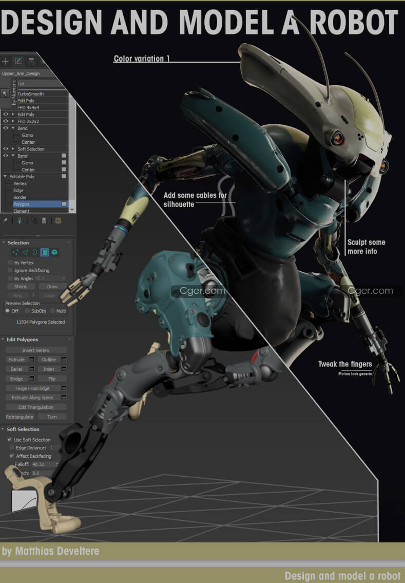Hide the FFD 2x2x2 modifier
405x583 pixels.
(6, 122)
